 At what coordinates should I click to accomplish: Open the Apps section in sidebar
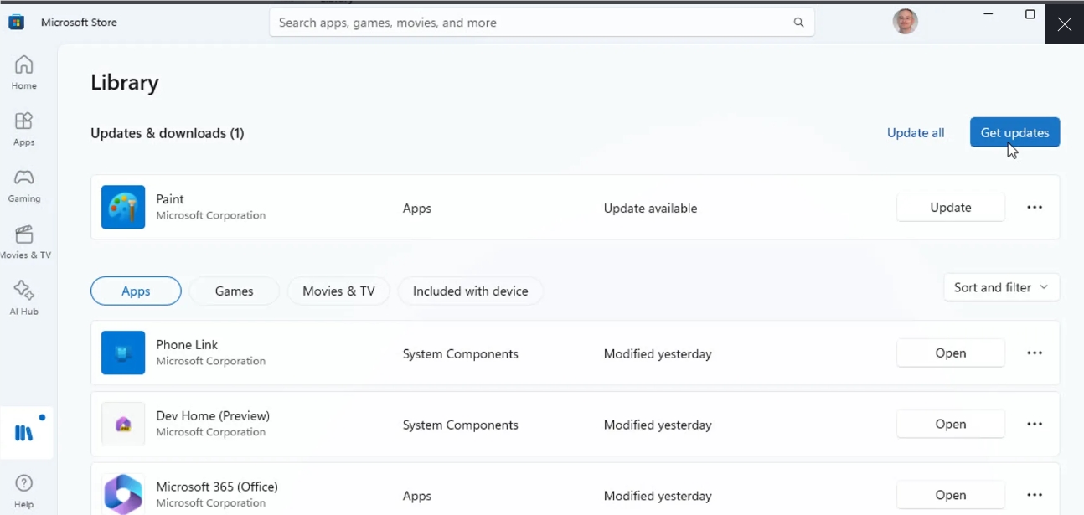(x=23, y=129)
